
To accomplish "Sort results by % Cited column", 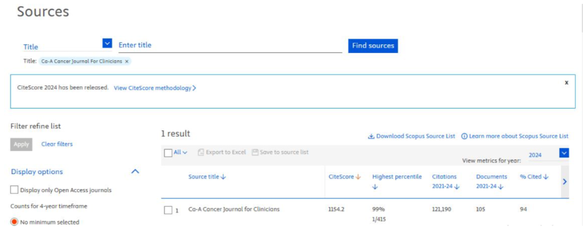I will tap(545, 177).
